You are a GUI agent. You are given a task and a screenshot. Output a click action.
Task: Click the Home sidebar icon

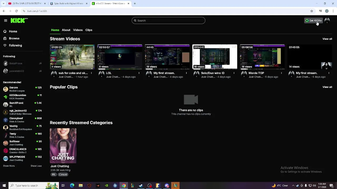pos(5,31)
